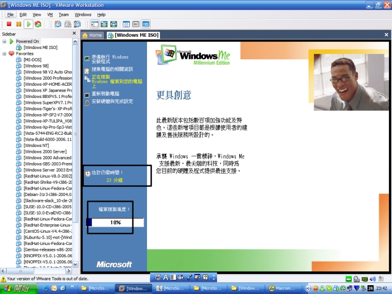Select the [MS-DOS] virtual machine
This screenshot has height=294, width=392.
[x=32, y=60]
